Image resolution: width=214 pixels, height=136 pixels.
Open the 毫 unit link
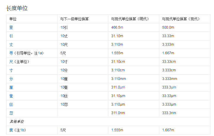[x=11, y=96]
